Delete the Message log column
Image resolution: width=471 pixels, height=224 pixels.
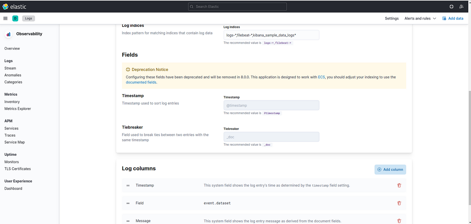[x=399, y=221]
